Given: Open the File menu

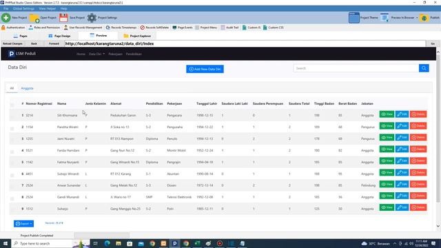Looking at the screenshot, I should click(6, 9).
